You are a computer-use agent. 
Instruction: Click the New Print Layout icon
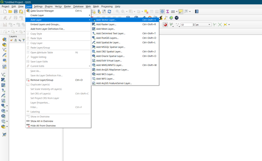point(21,12)
